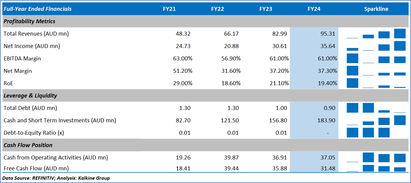
Task: Click the Leverage & Liquidity section header
Action: point(30,96)
